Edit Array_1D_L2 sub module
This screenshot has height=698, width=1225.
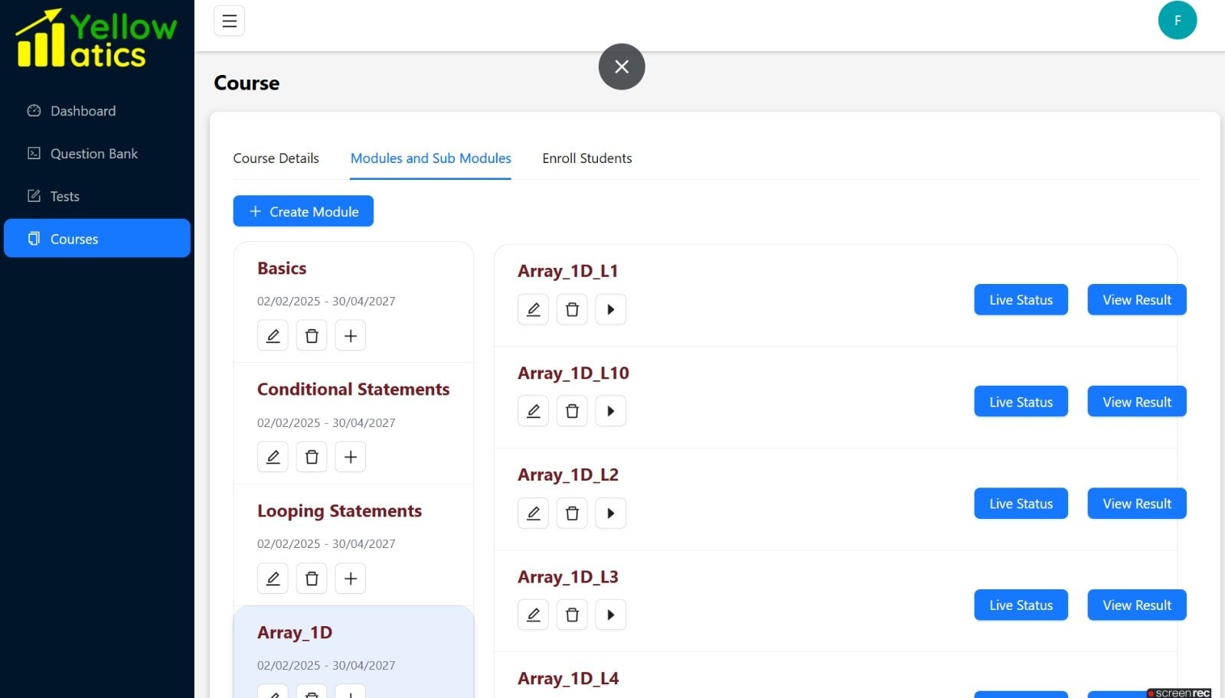click(534, 514)
